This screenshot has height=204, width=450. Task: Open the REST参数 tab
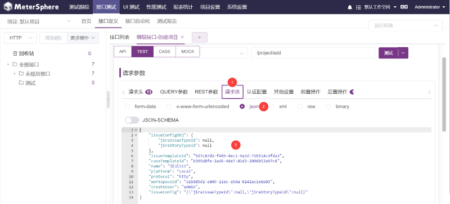click(206, 92)
